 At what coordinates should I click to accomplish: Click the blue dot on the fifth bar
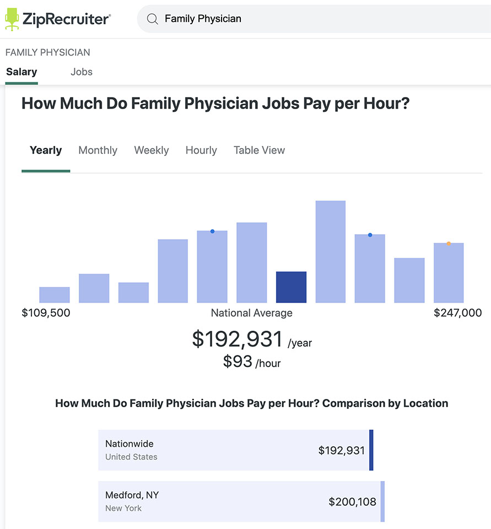pyautogui.click(x=212, y=231)
